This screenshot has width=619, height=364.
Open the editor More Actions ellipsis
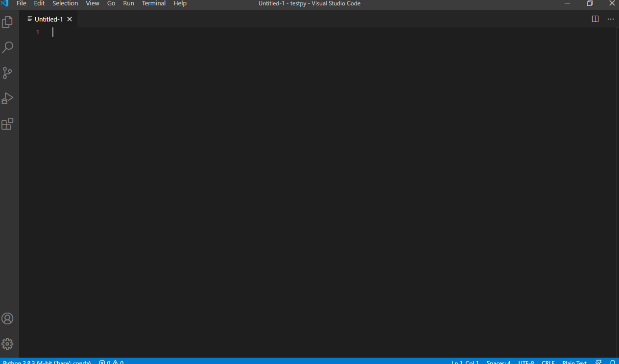(x=611, y=19)
